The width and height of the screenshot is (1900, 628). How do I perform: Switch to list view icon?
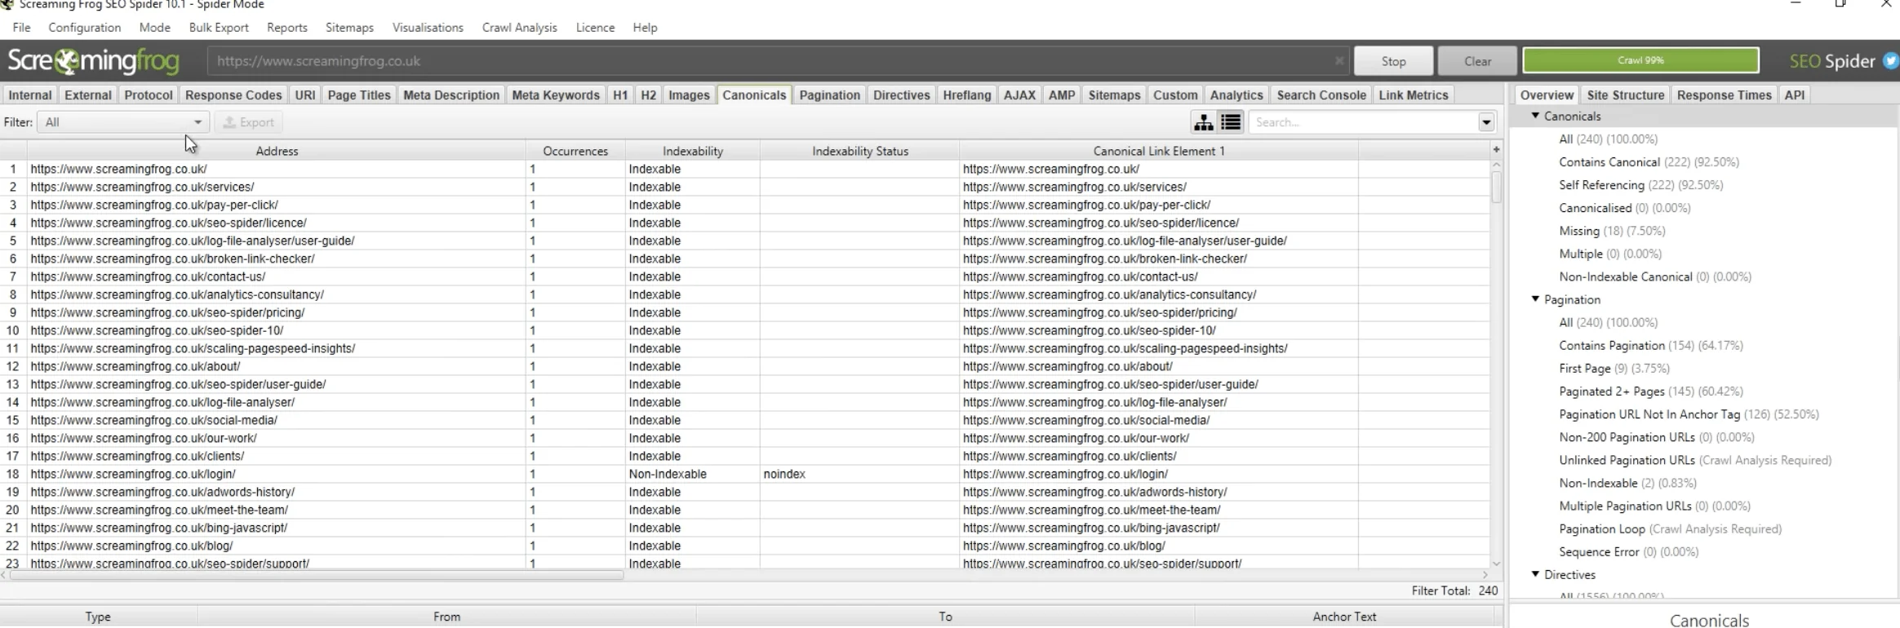point(1231,122)
